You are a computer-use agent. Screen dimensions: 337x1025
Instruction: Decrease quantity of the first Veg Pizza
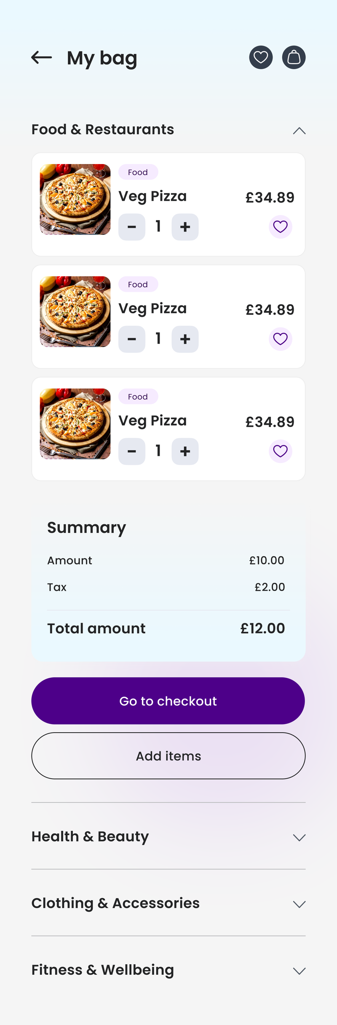[x=132, y=227]
